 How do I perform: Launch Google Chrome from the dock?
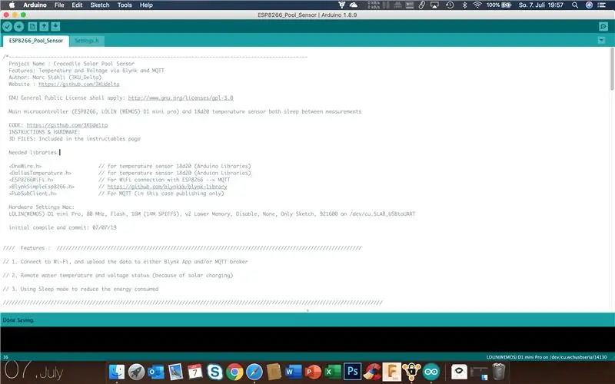pyautogui.click(x=234, y=372)
